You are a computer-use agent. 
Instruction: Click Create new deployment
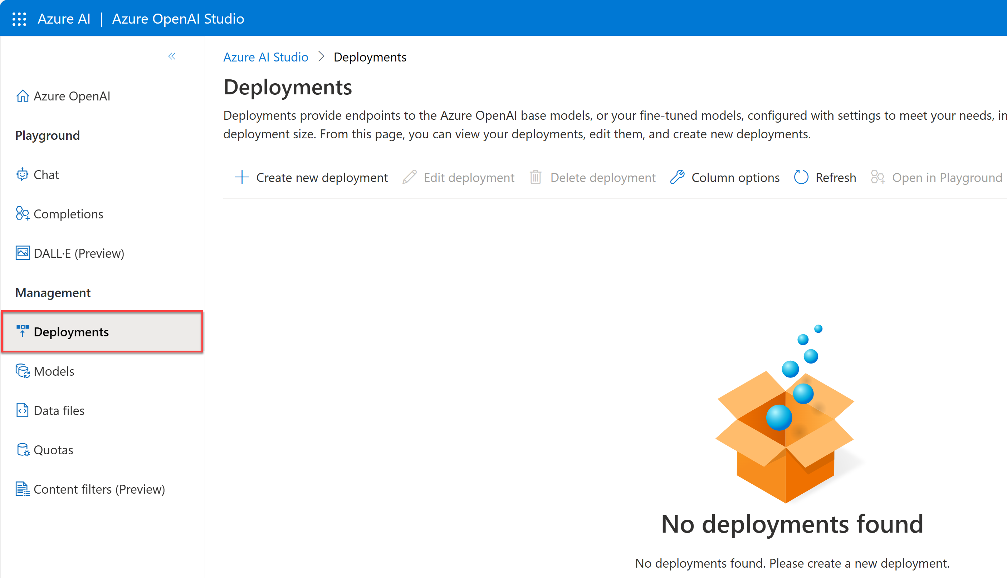(x=322, y=177)
